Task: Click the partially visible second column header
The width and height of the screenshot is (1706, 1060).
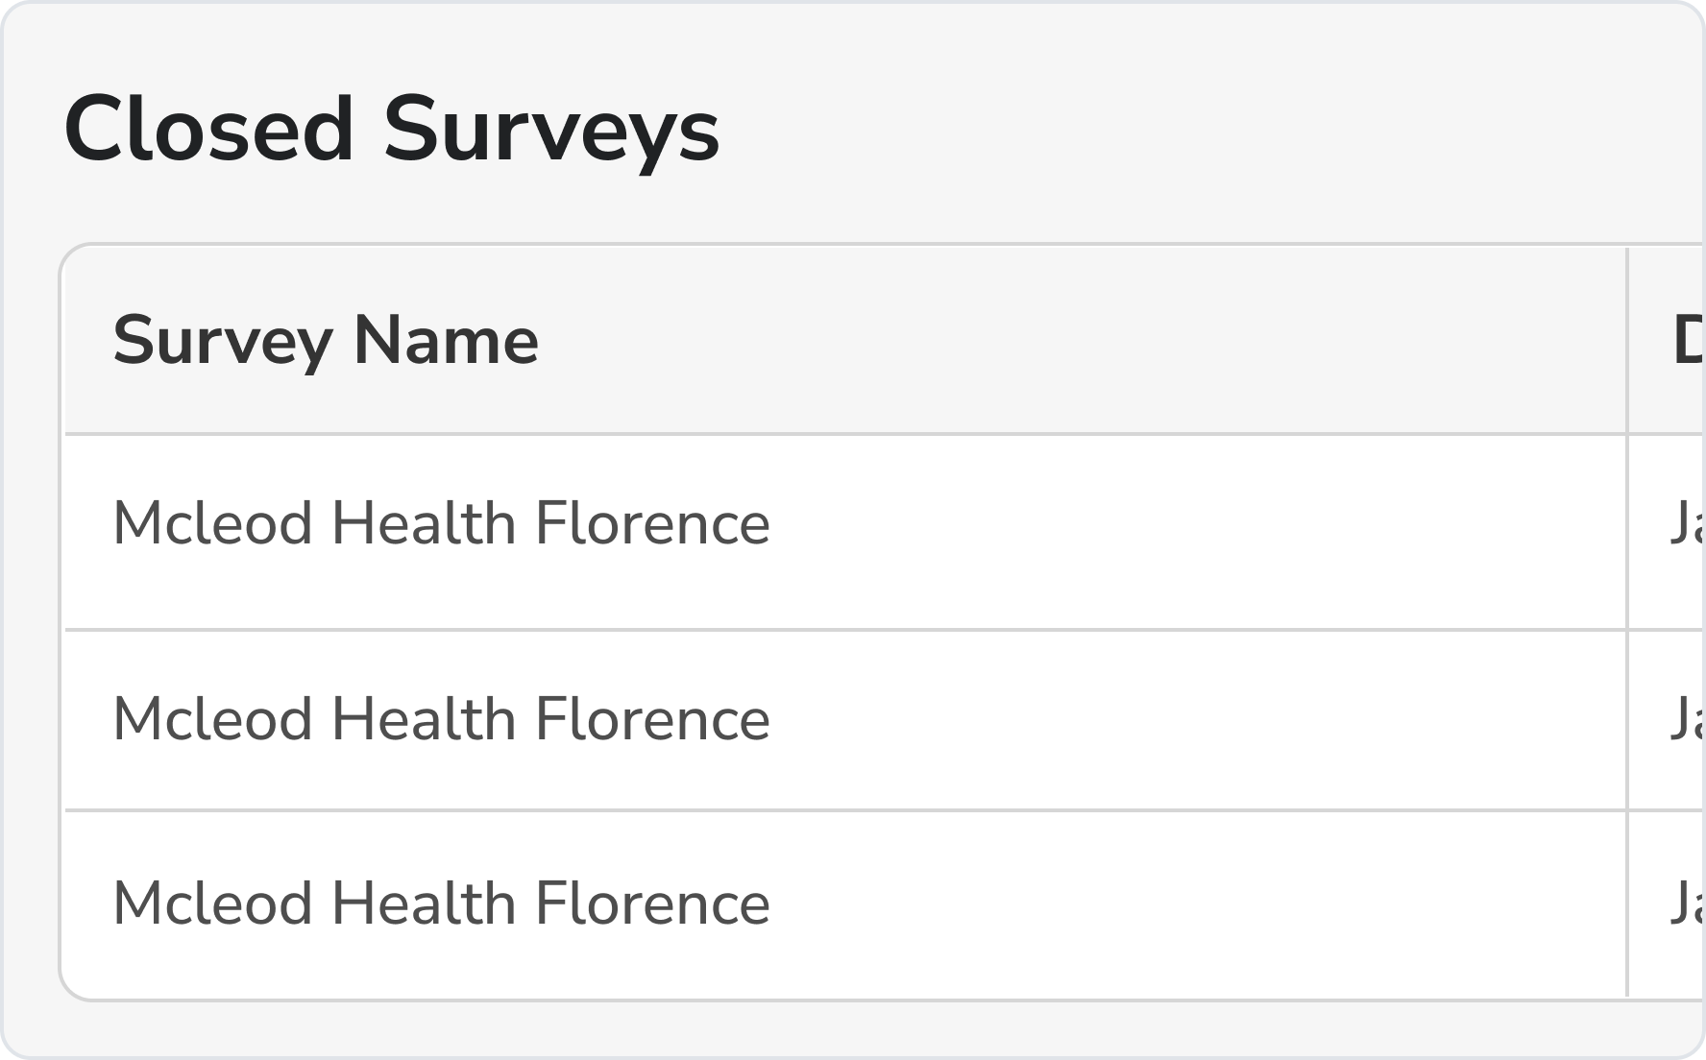Action: pyautogui.click(x=1689, y=340)
